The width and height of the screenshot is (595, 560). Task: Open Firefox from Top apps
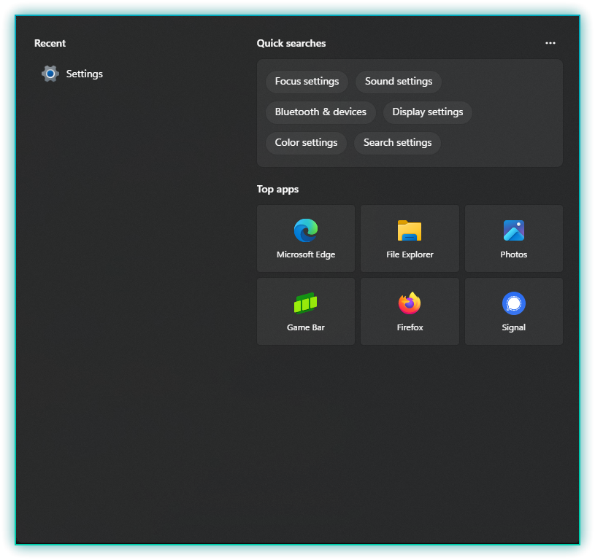[410, 311]
